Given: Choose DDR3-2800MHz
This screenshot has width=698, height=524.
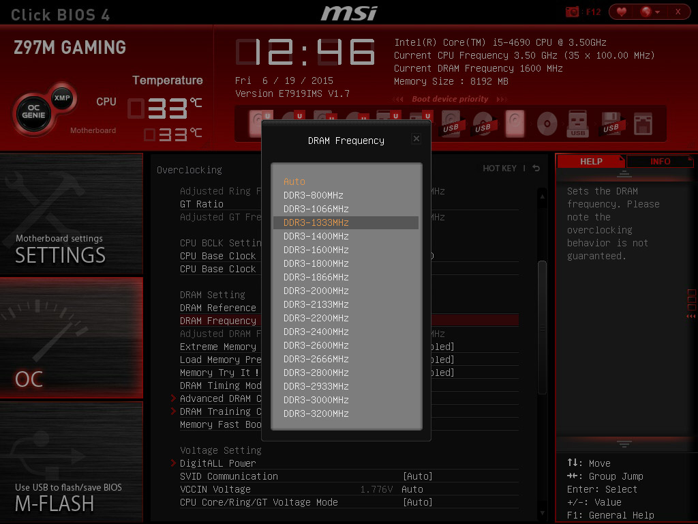Looking at the screenshot, I should coord(346,373).
